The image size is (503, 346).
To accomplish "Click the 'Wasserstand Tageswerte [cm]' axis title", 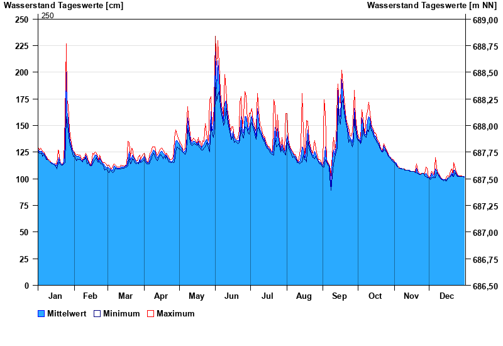I will pyautogui.click(x=64, y=6).
